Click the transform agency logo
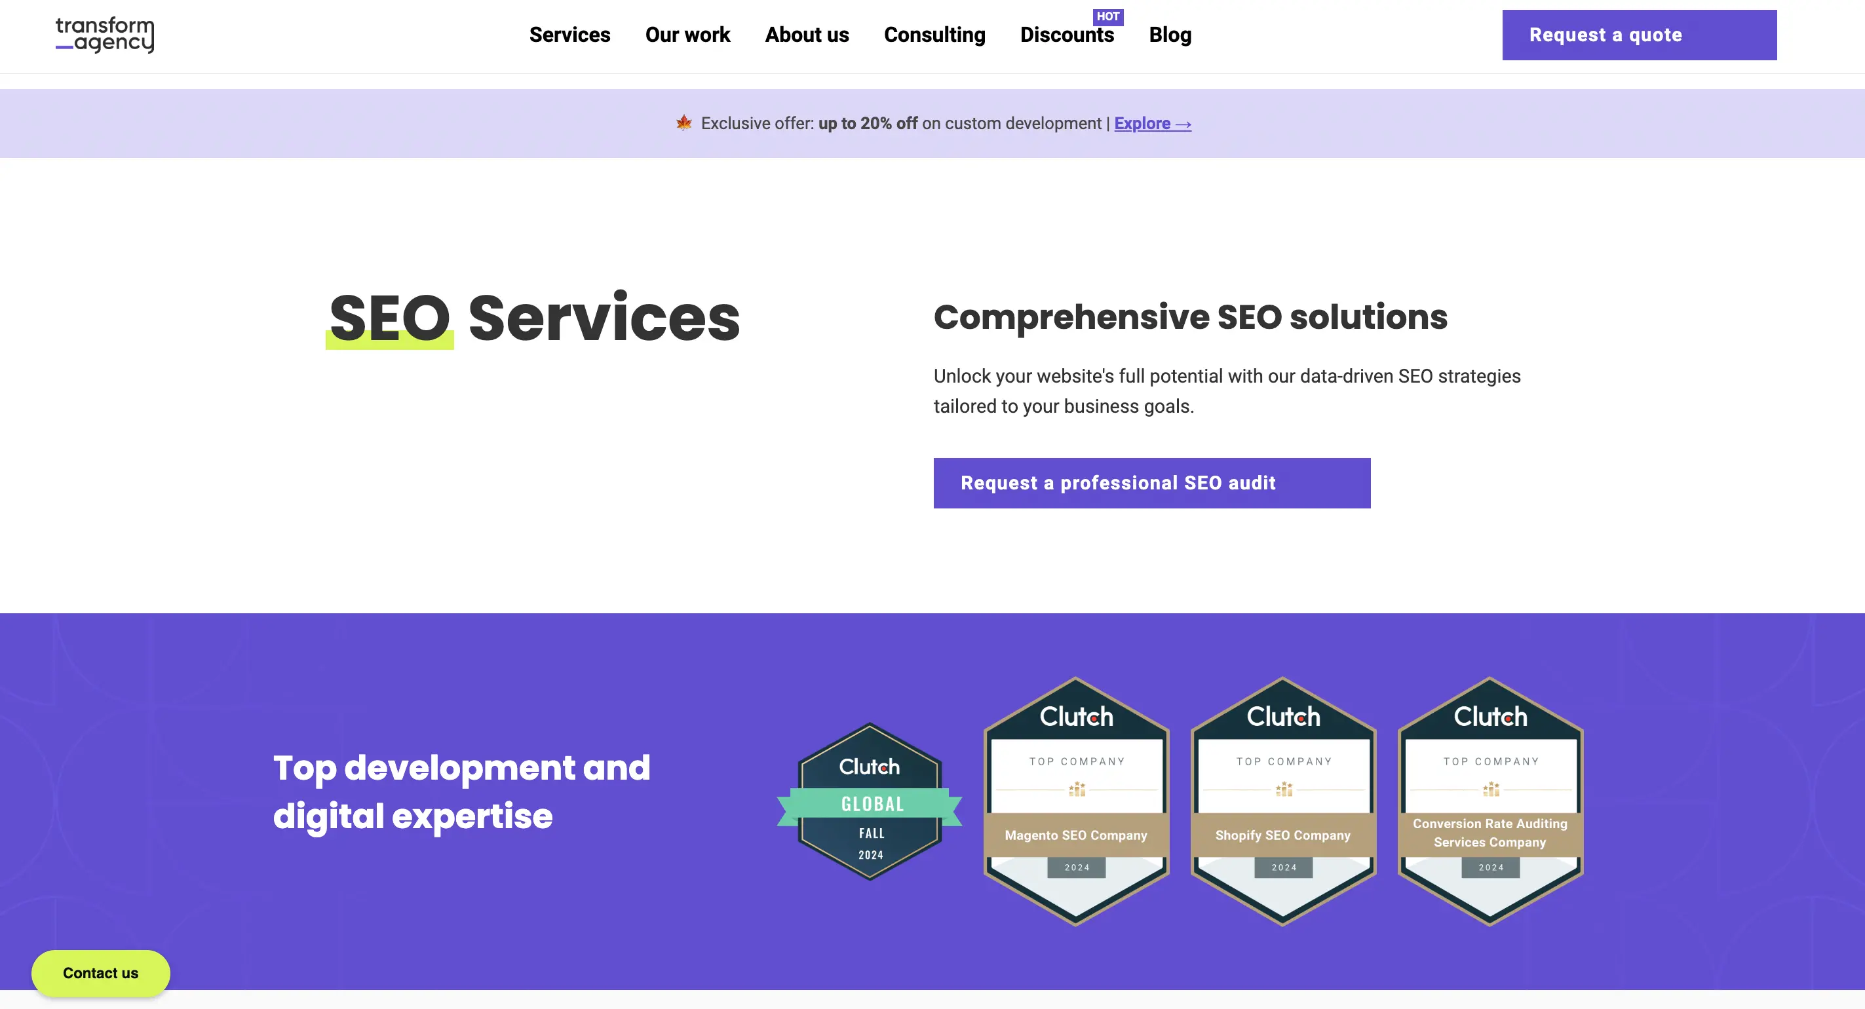 pos(105,35)
